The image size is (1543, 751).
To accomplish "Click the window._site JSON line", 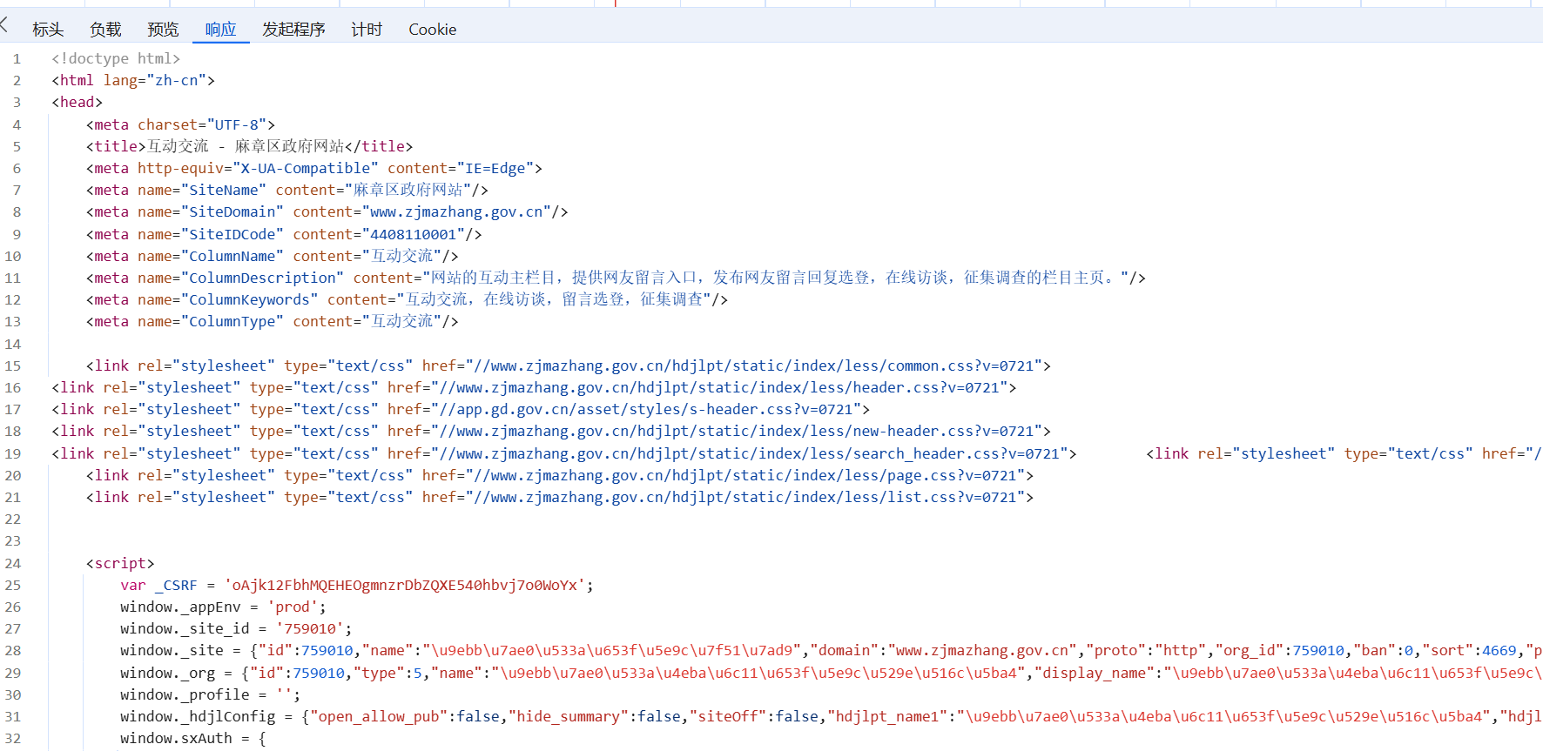I will [832, 650].
